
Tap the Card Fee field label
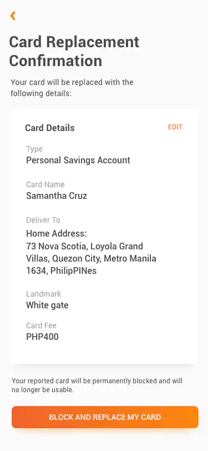click(42, 325)
